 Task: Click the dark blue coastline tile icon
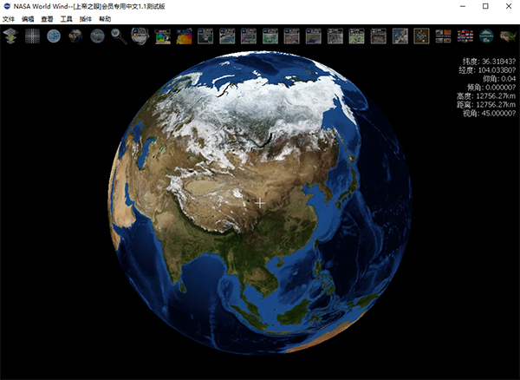click(314, 36)
